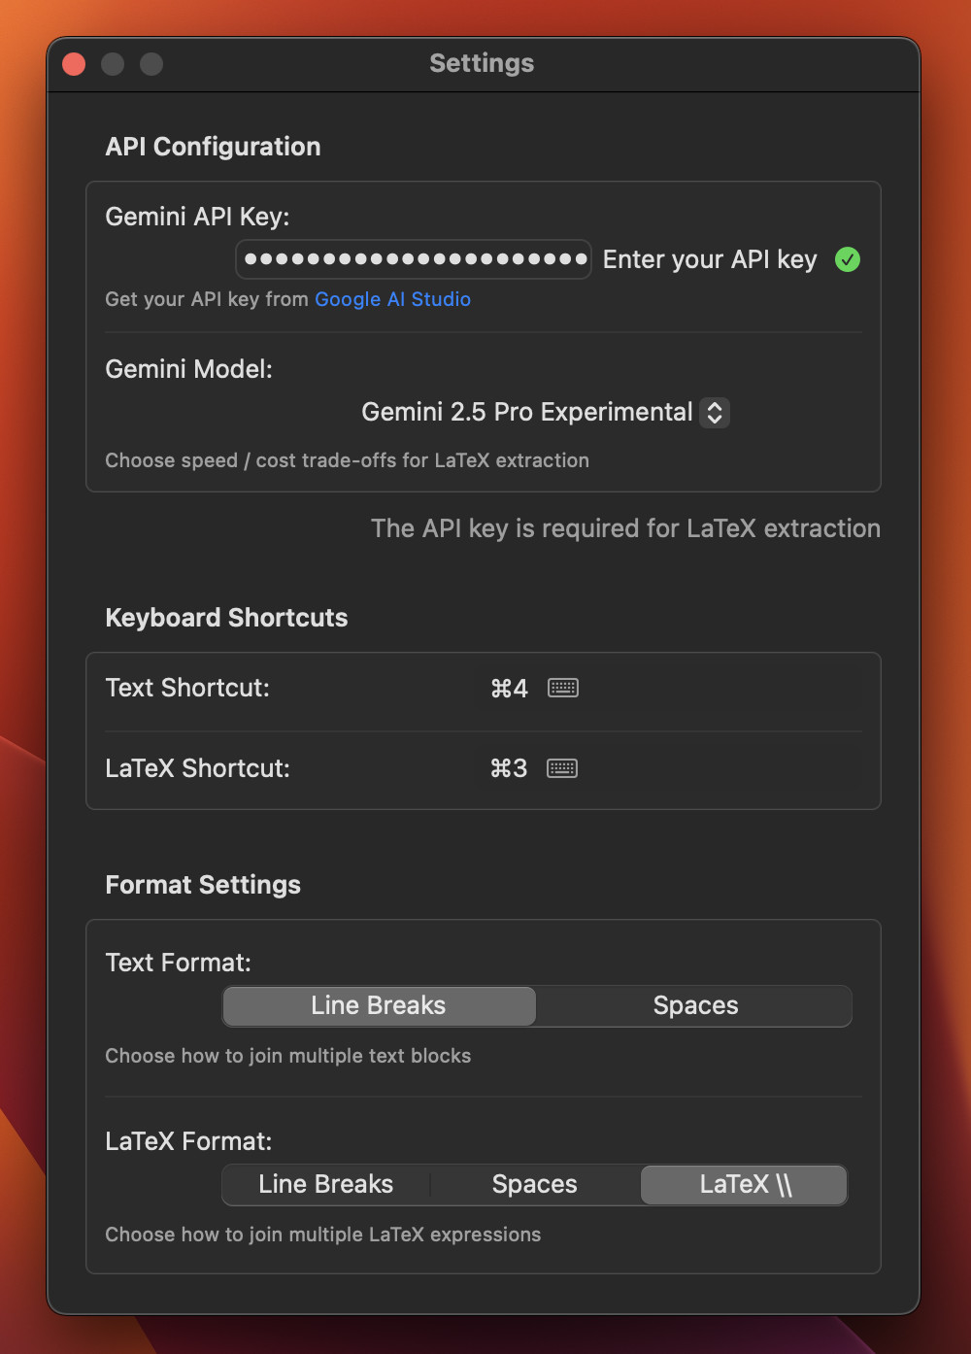971x1354 pixels.
Task: Close the Settings window with red button
Action: tap(74, 64)
